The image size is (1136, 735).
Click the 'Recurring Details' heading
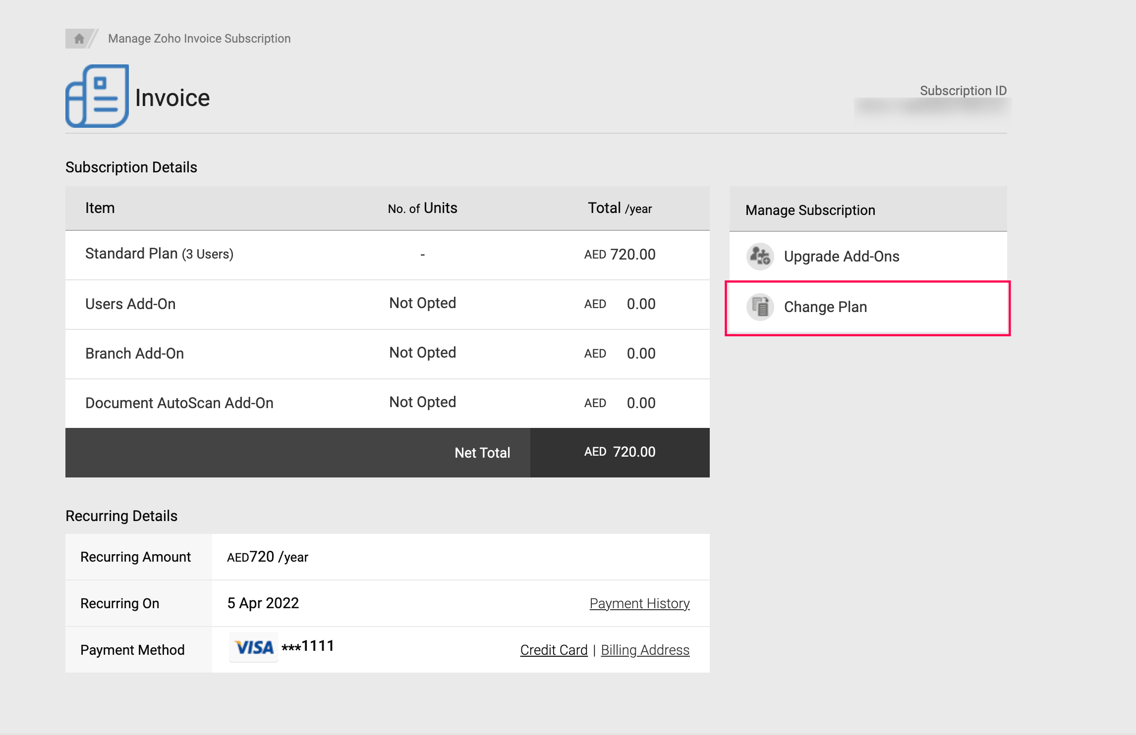(121, 516)
